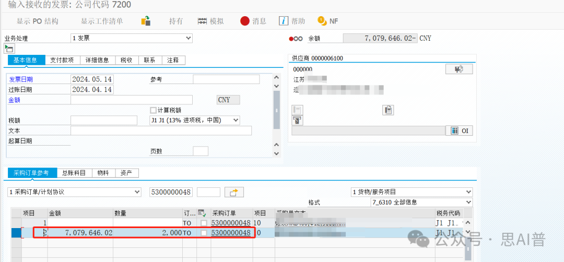The image size is (564, 262).
Task: Click the OI open items button
Action: [x=459, y=131]
